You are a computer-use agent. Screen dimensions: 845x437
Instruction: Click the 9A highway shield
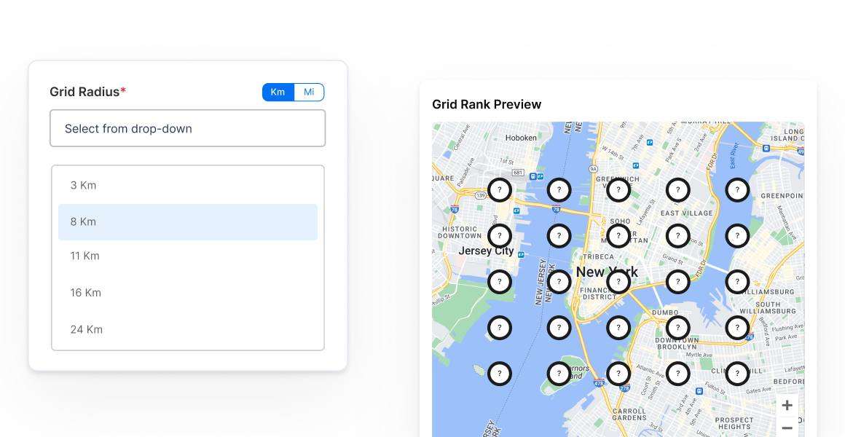(x=594, y=169)
